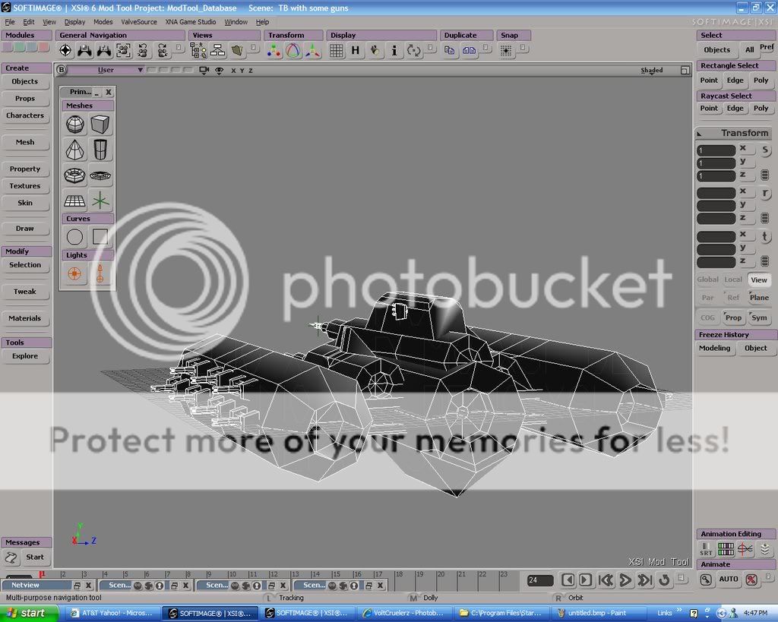Open the Shaded display mode dropdown

[x=656, y=71]
